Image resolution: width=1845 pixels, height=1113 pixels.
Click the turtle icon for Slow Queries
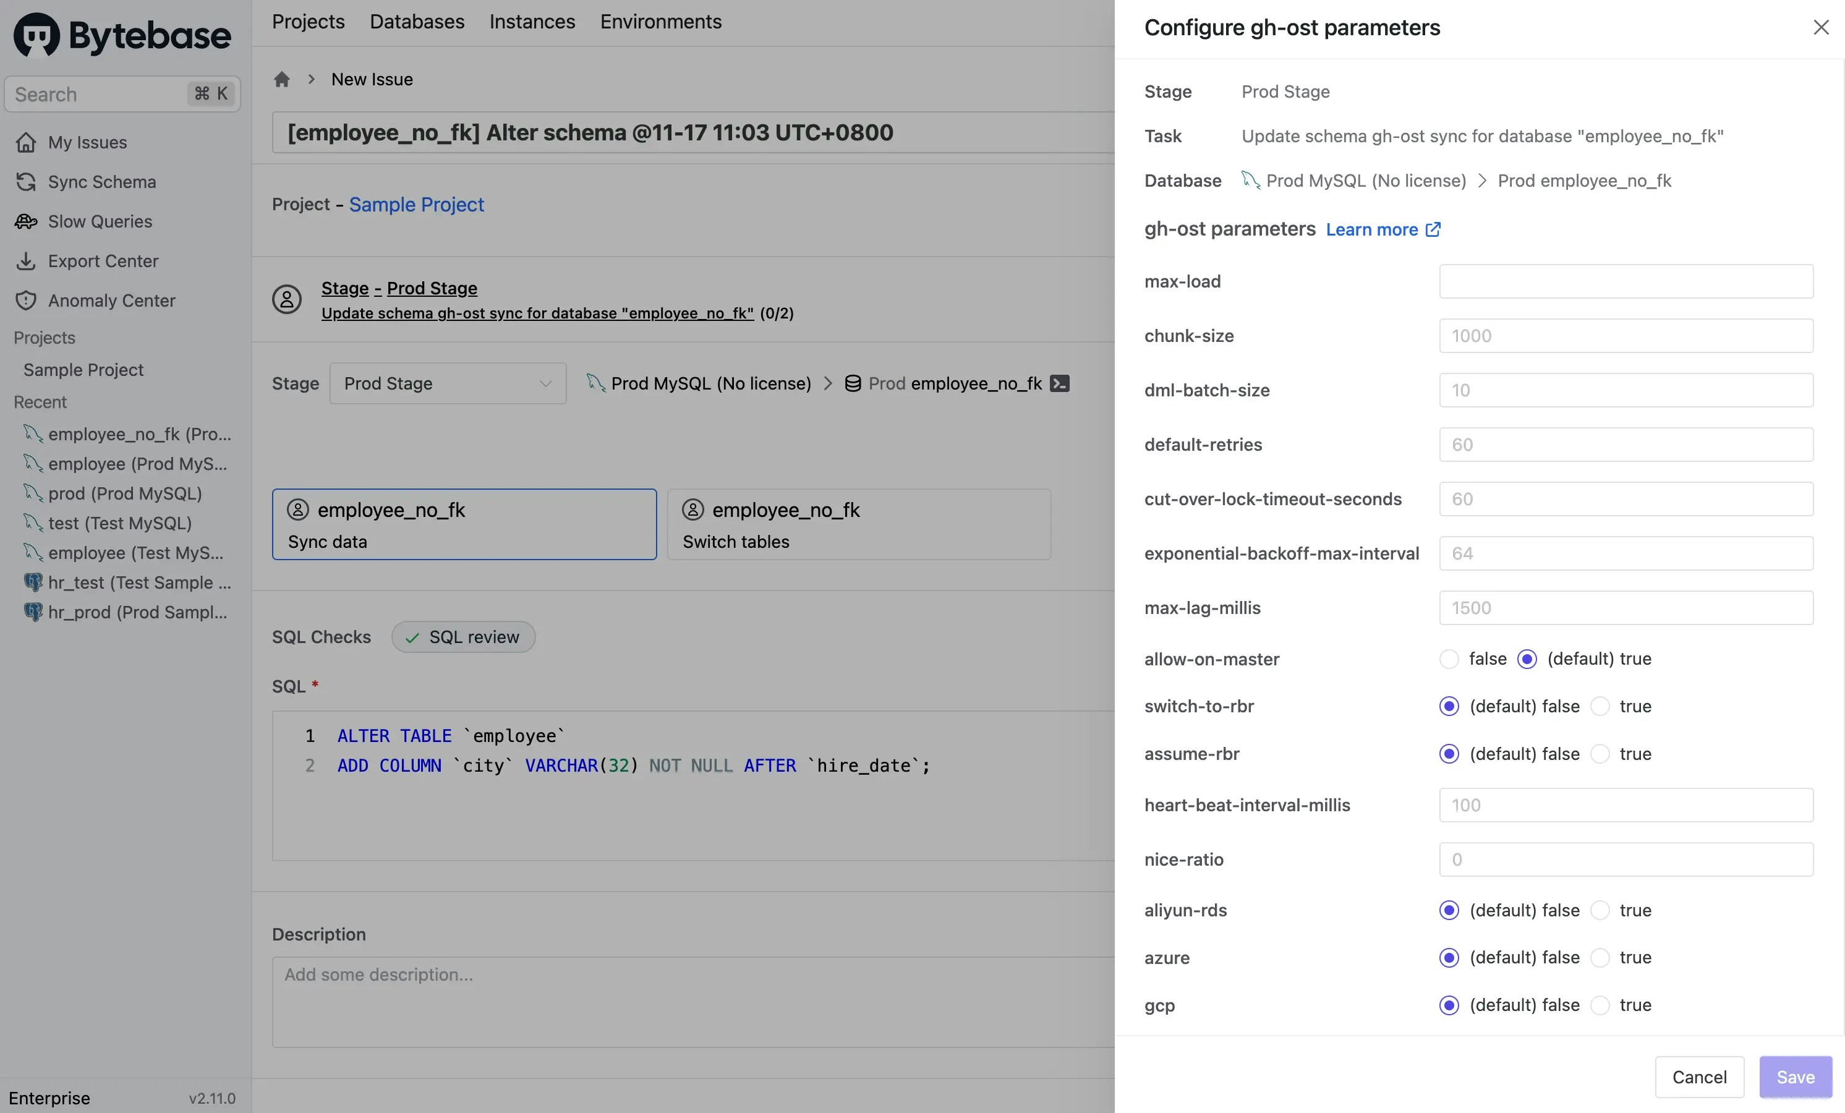tap(26, 221)
